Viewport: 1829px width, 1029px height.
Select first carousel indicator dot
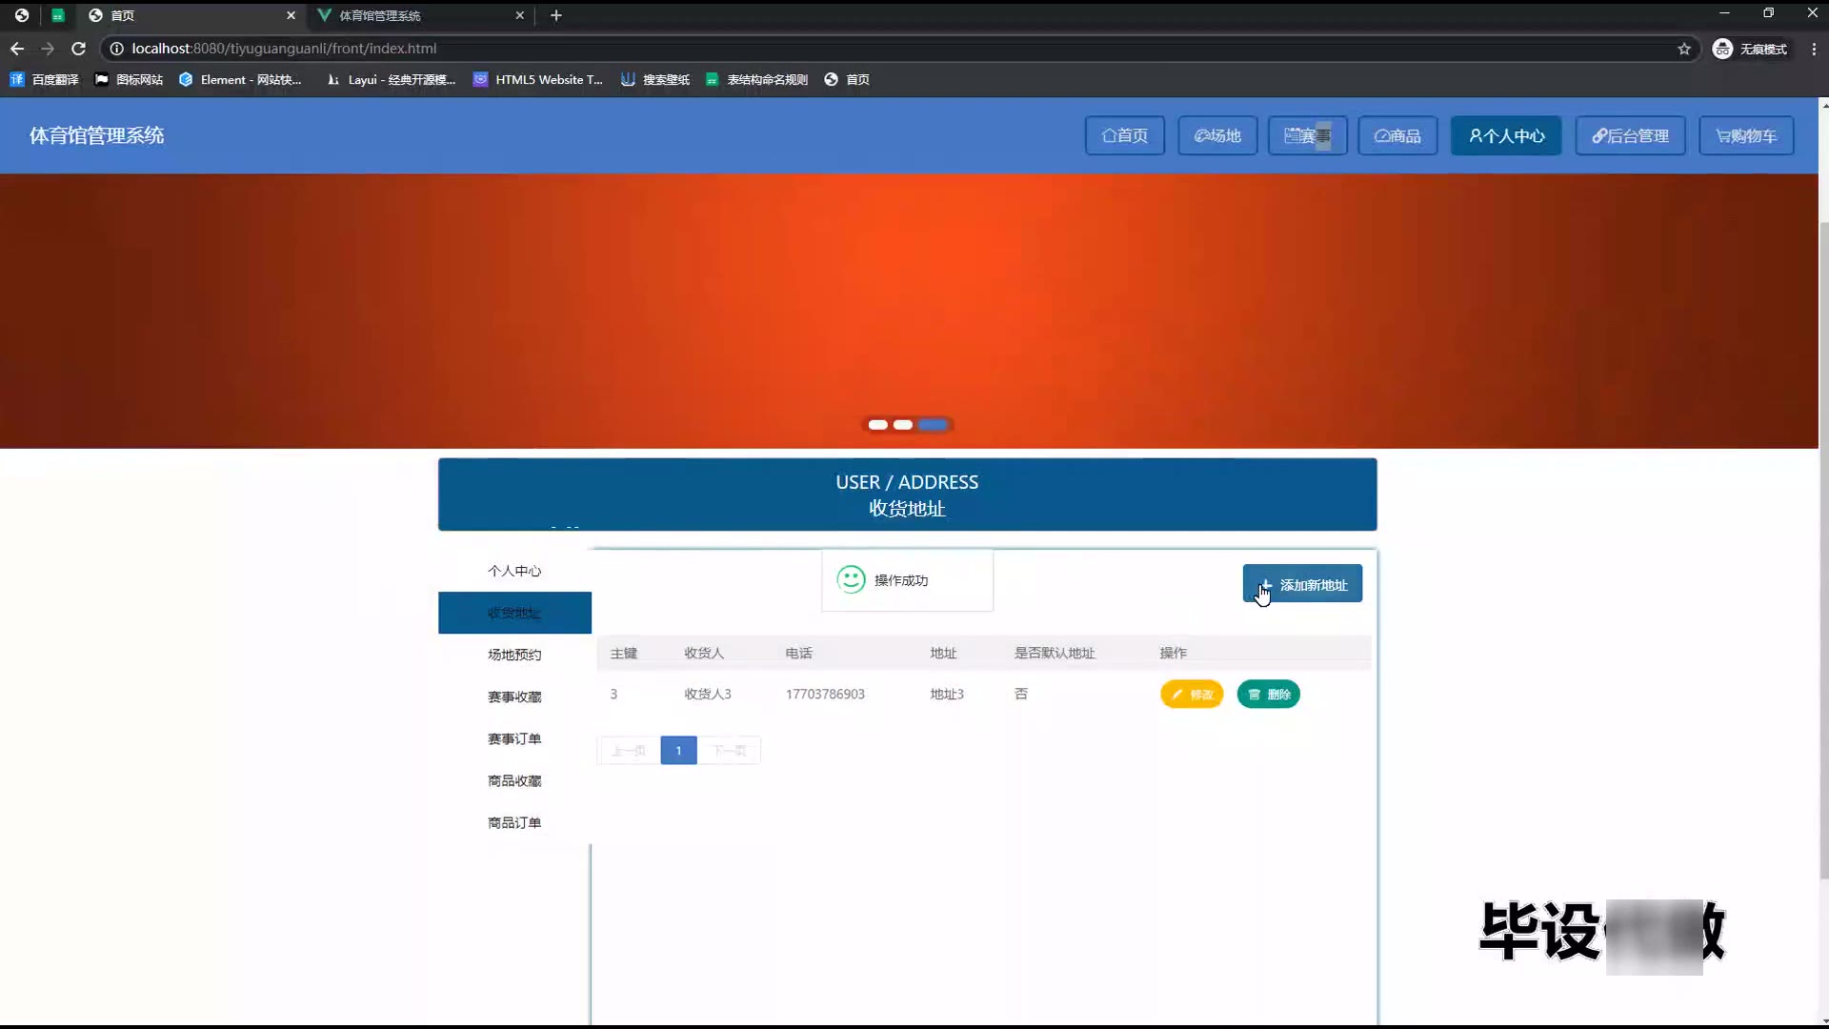(877, 425)
